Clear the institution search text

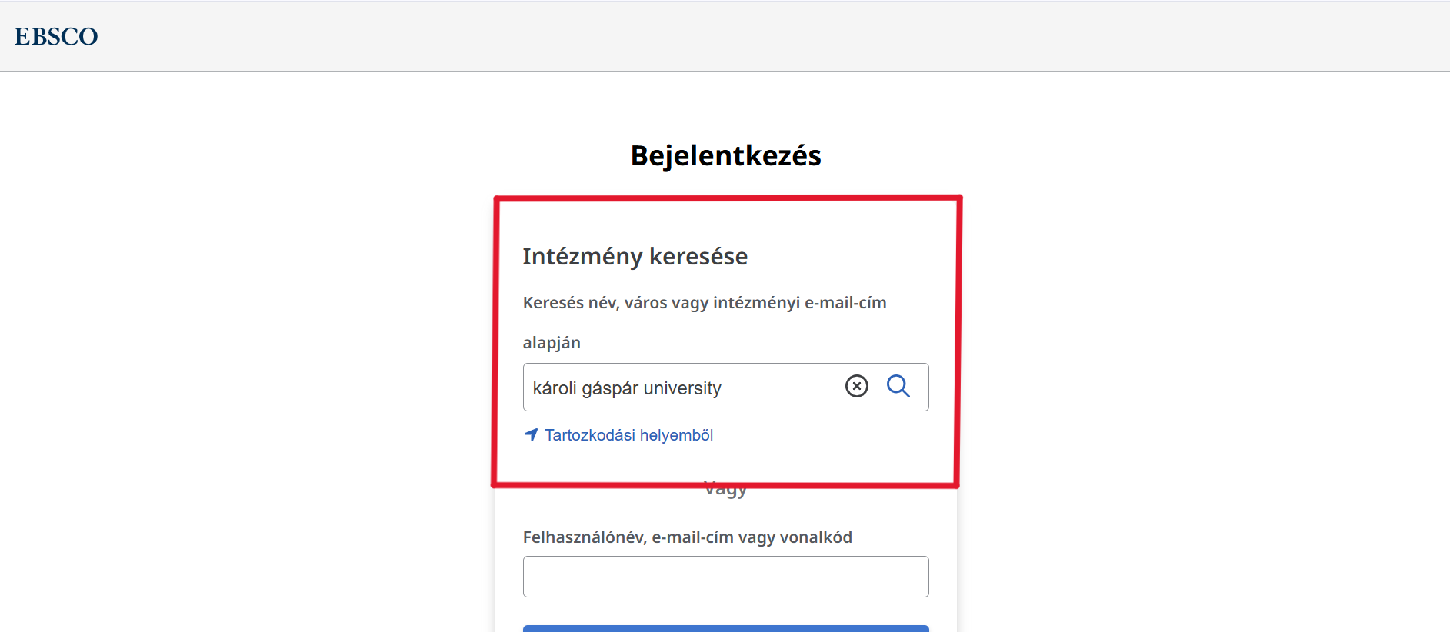(856, 386)
